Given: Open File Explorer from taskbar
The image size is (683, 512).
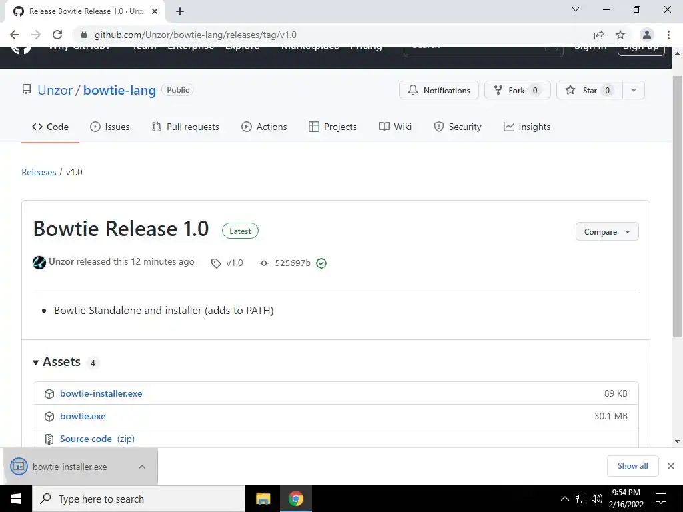Looking at the screenshot, I should click(263, 499).
